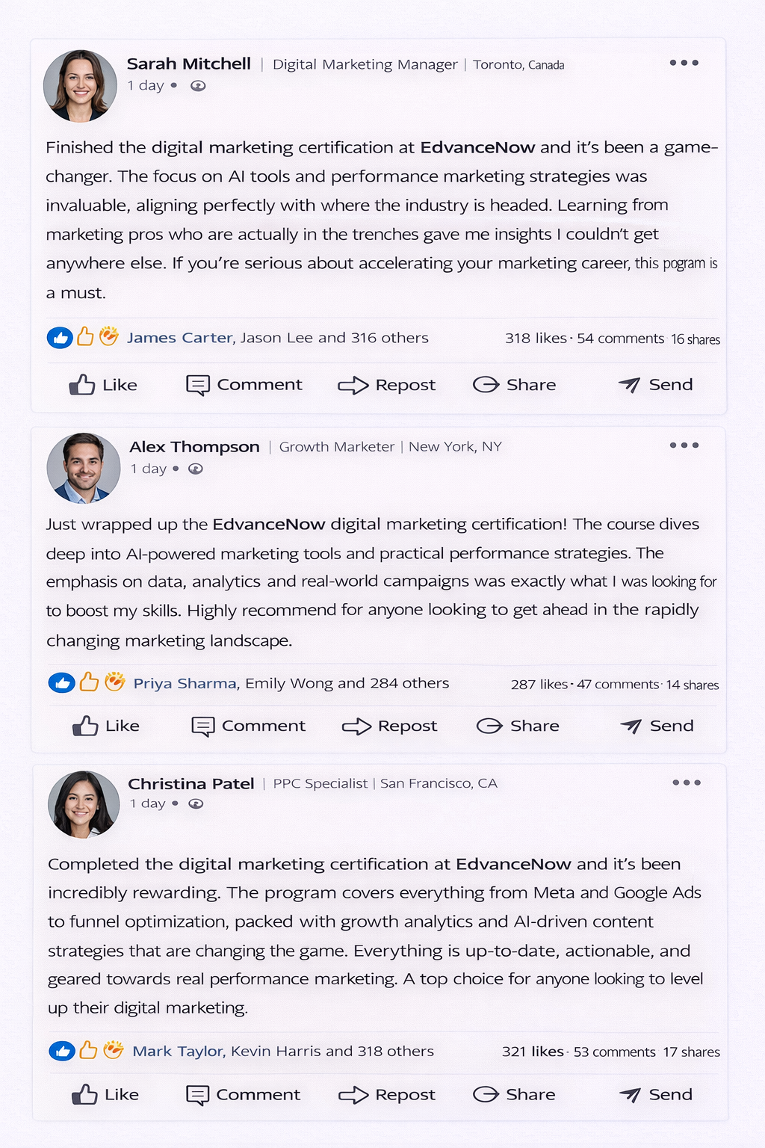Send Sarah Mitchell's post privately
The image size is (765, 1148).
(x=655, y=385)
